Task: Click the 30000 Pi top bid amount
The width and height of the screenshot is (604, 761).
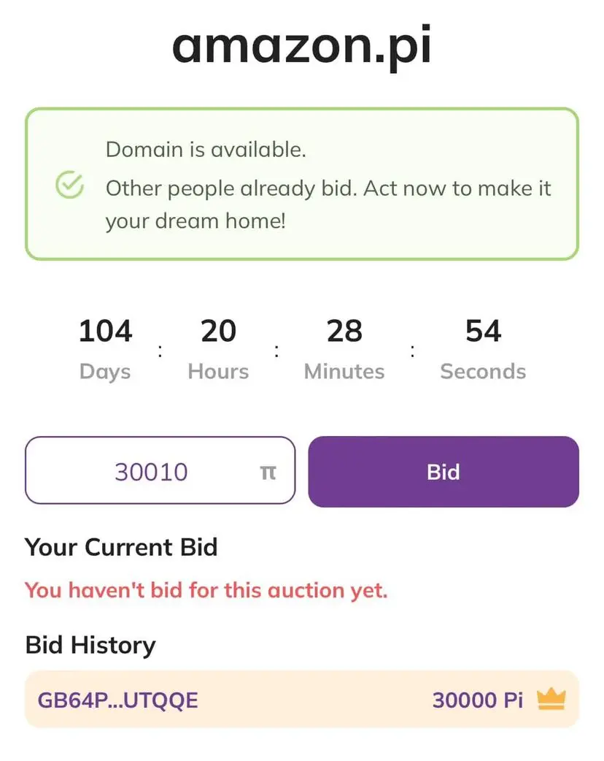Action: click(478, 700)
